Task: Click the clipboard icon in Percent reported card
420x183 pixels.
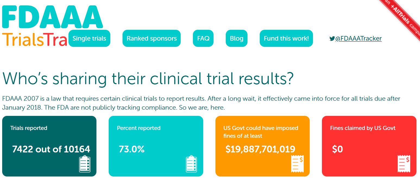Action: 191,164
